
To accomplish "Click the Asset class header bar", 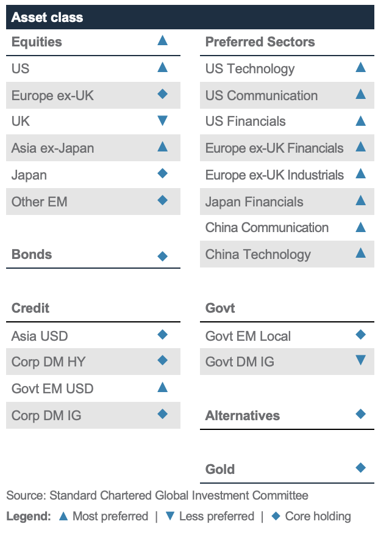I will coord(190,17).
